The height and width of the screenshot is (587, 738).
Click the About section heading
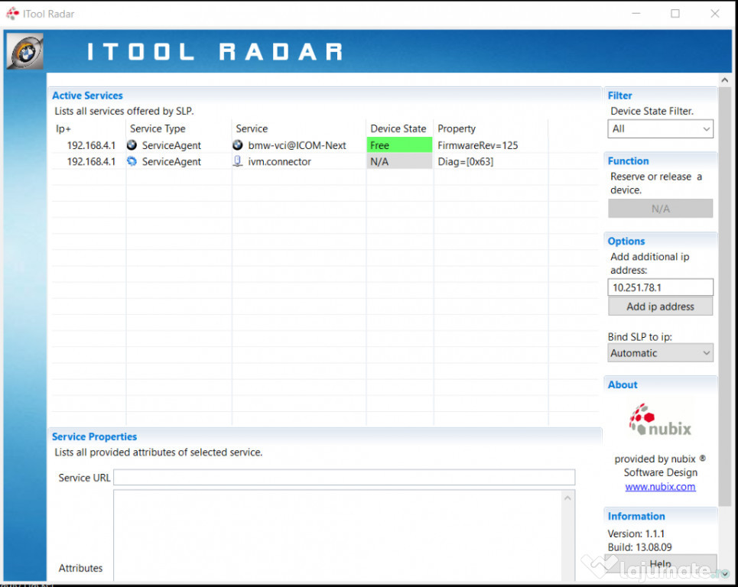[623, 384]
